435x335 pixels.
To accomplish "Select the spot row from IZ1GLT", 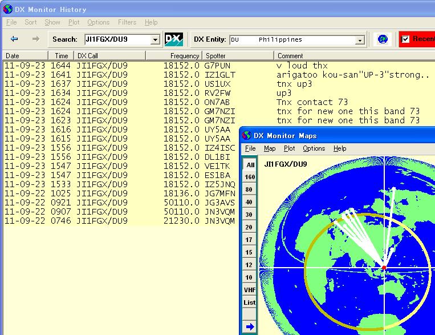I will tap(219, 75).
